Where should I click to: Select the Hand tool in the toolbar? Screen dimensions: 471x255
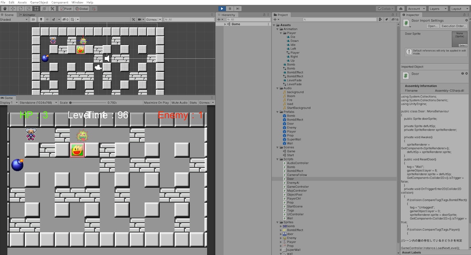click(5, 8)
